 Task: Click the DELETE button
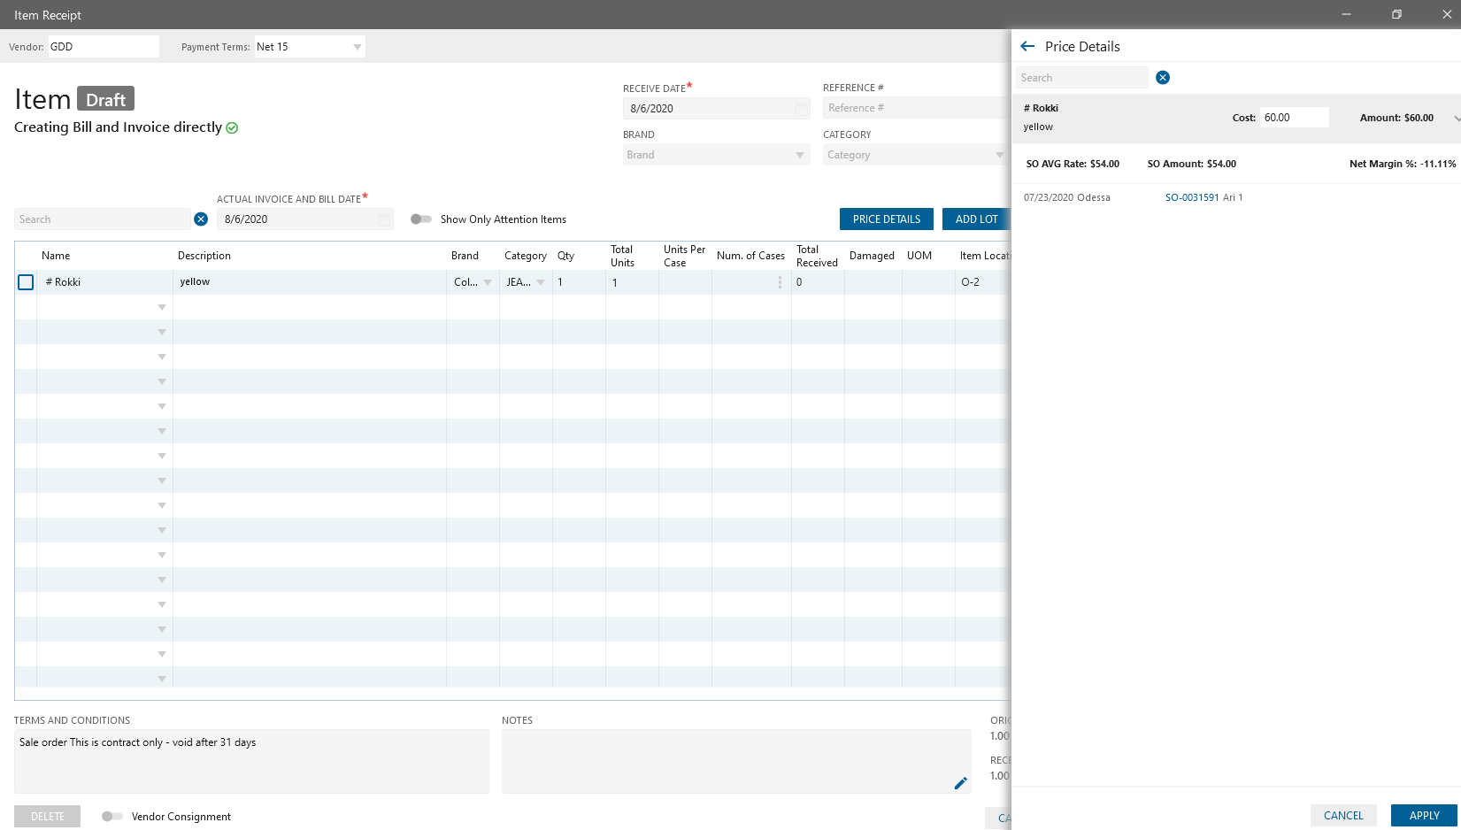(x=48, y=817)
